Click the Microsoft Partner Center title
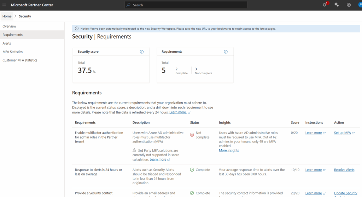362x197 pixels. tap(32, 5)
